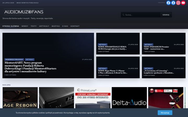Click the AUDIOMUZOFANS logo
Screen dimensions: 188x117
24,12
